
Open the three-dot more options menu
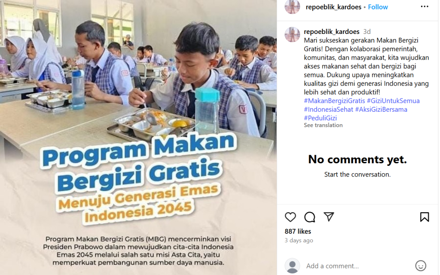tap(425, 6)
